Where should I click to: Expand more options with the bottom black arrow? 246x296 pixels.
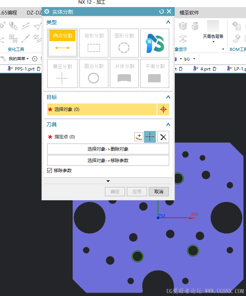point(108,181)
